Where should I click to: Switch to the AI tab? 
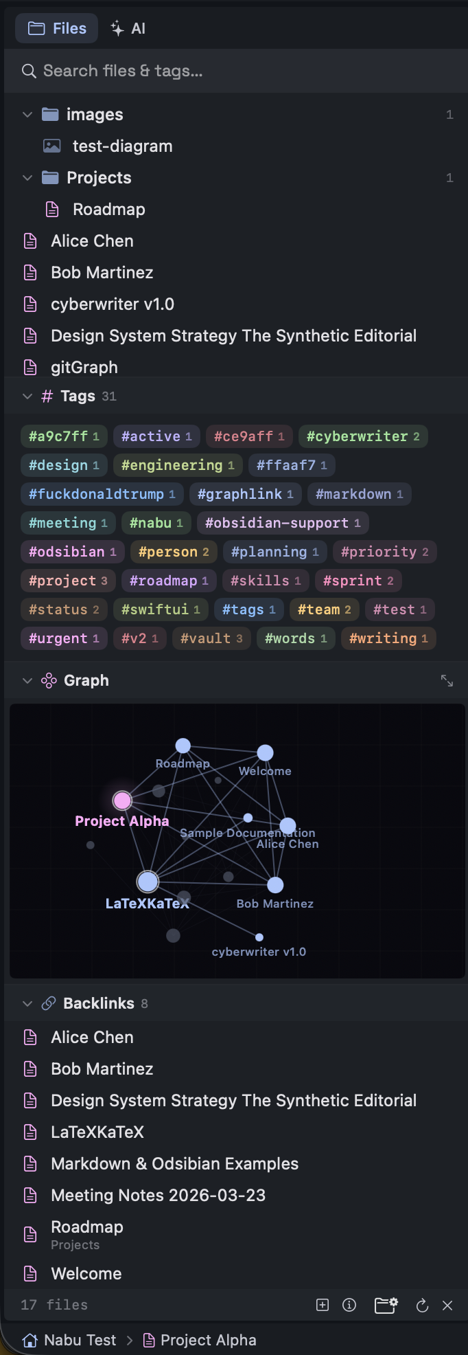tap(127, 28)
